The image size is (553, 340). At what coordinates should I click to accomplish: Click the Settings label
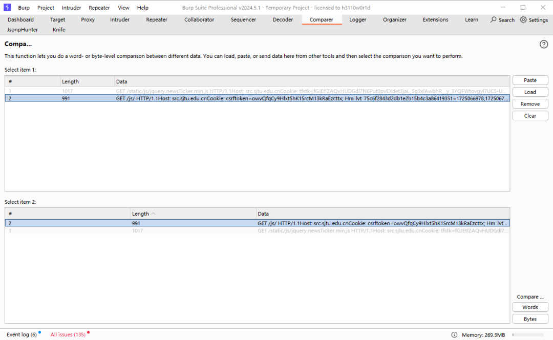pyautogui.click(x=538, y=20)
